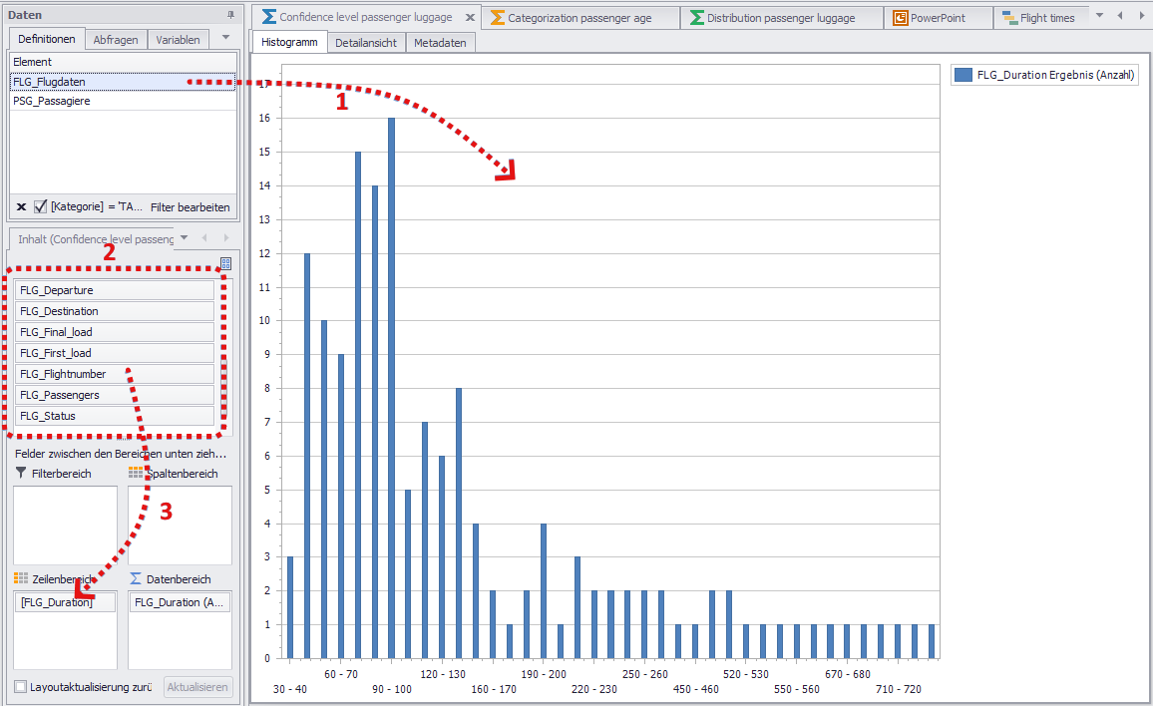Click the small grid icon in Inhalt panel
The image size is (1153, 706).
point(225,262)
